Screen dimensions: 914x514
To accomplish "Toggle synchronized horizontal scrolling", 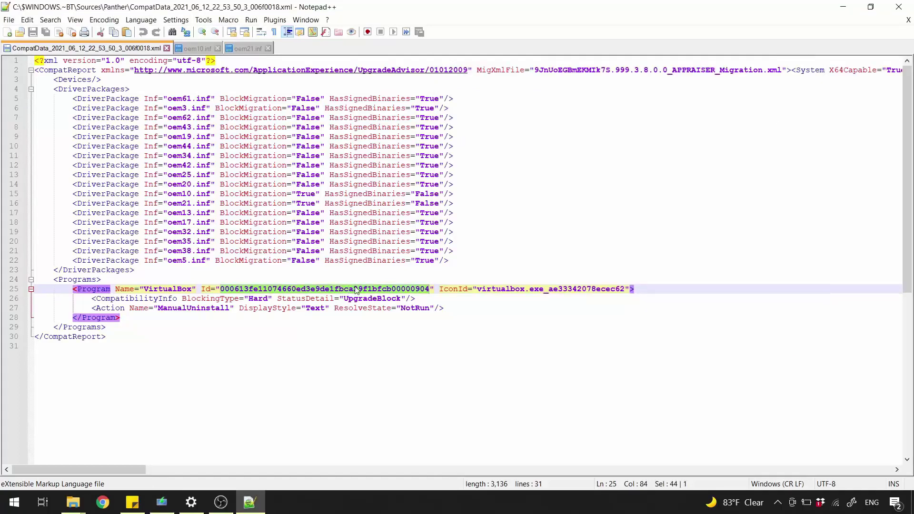I will [245, 32].
